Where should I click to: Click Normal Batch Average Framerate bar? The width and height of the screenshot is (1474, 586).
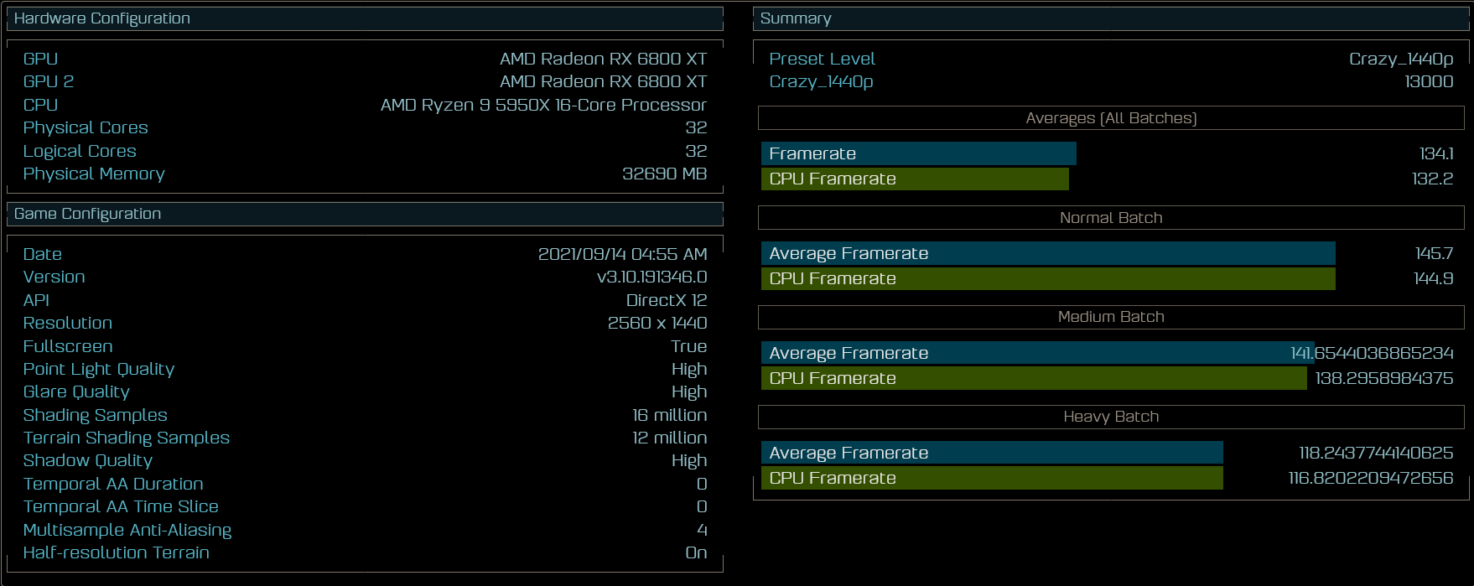click(1047, 253)
